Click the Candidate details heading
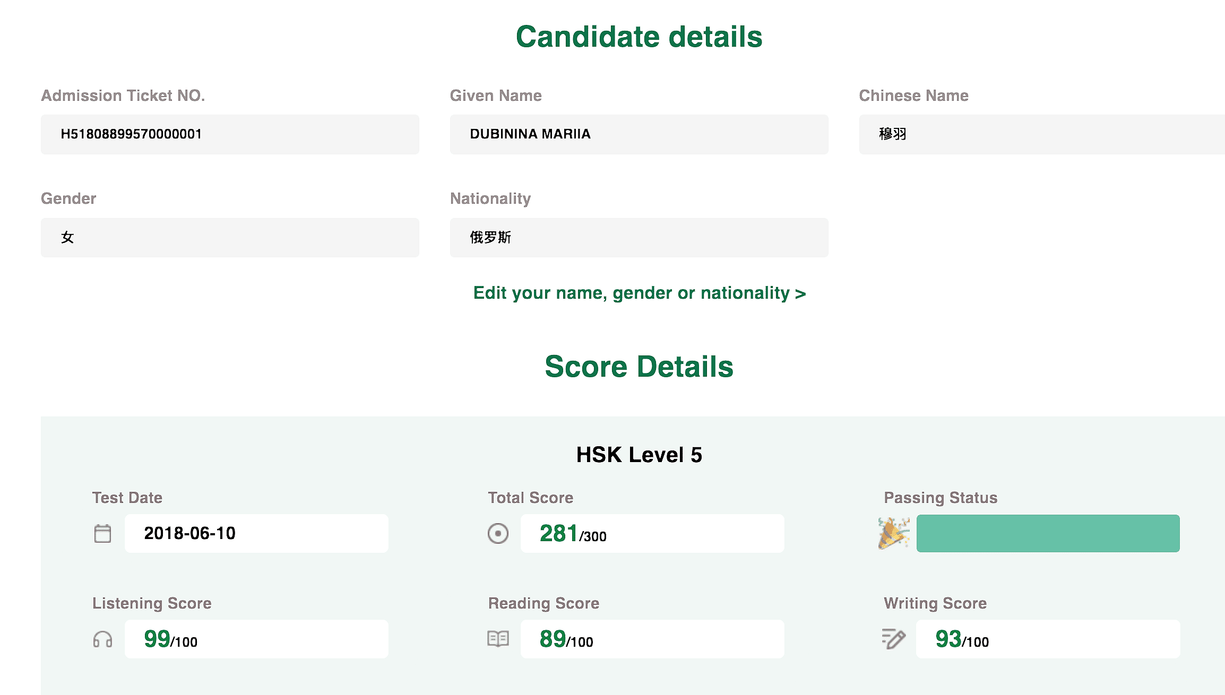This screenshot has height=695, width=1225. [639, 37]
